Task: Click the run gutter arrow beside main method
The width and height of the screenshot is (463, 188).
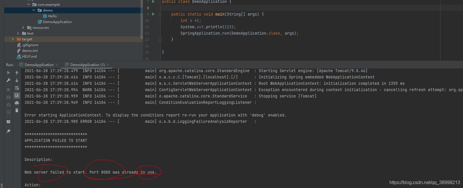Action: (153, 14)
